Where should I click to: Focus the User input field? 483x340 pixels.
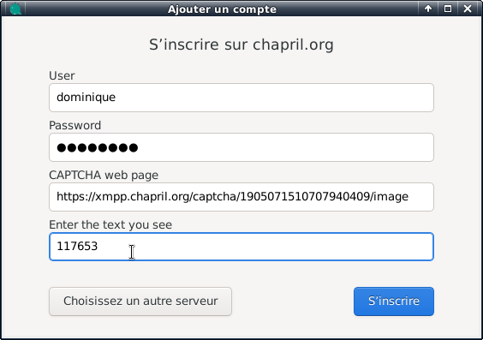point(241,98)
